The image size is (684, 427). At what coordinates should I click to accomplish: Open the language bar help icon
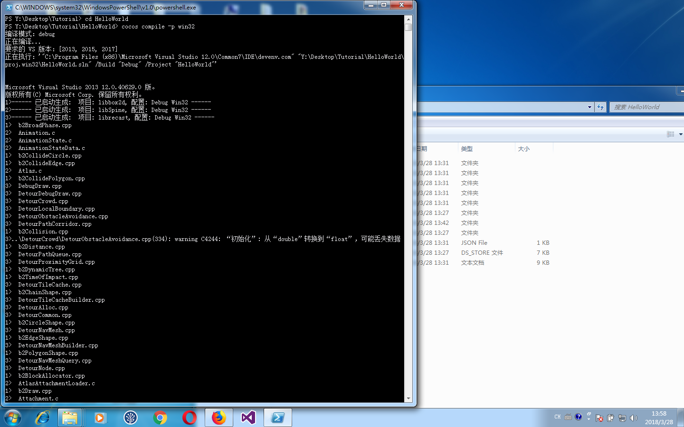click(x=578, y=417)
